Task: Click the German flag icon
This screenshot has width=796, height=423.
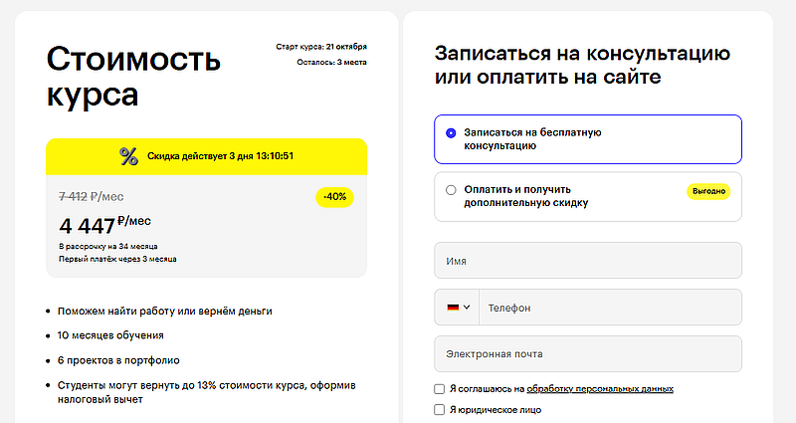Action: coord(453,308)
